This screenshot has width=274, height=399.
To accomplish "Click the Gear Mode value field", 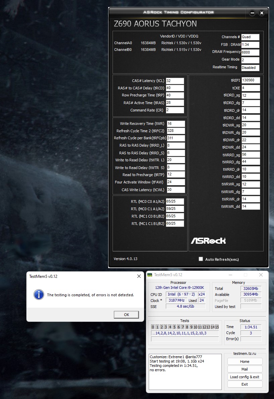I will 250,60.
